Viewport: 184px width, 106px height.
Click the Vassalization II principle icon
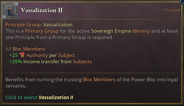pos(10,10)
